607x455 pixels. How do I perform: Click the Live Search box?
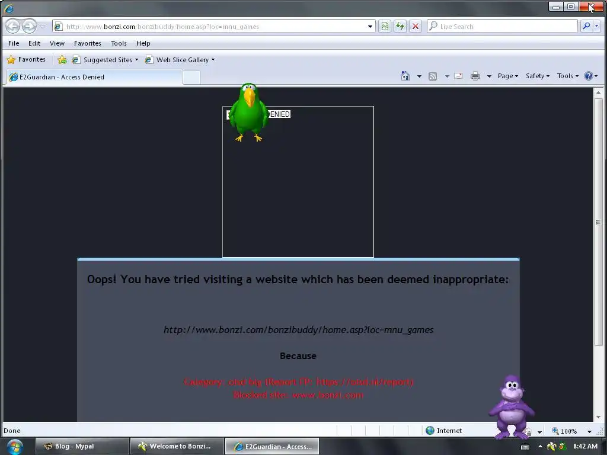click(503, 26)
